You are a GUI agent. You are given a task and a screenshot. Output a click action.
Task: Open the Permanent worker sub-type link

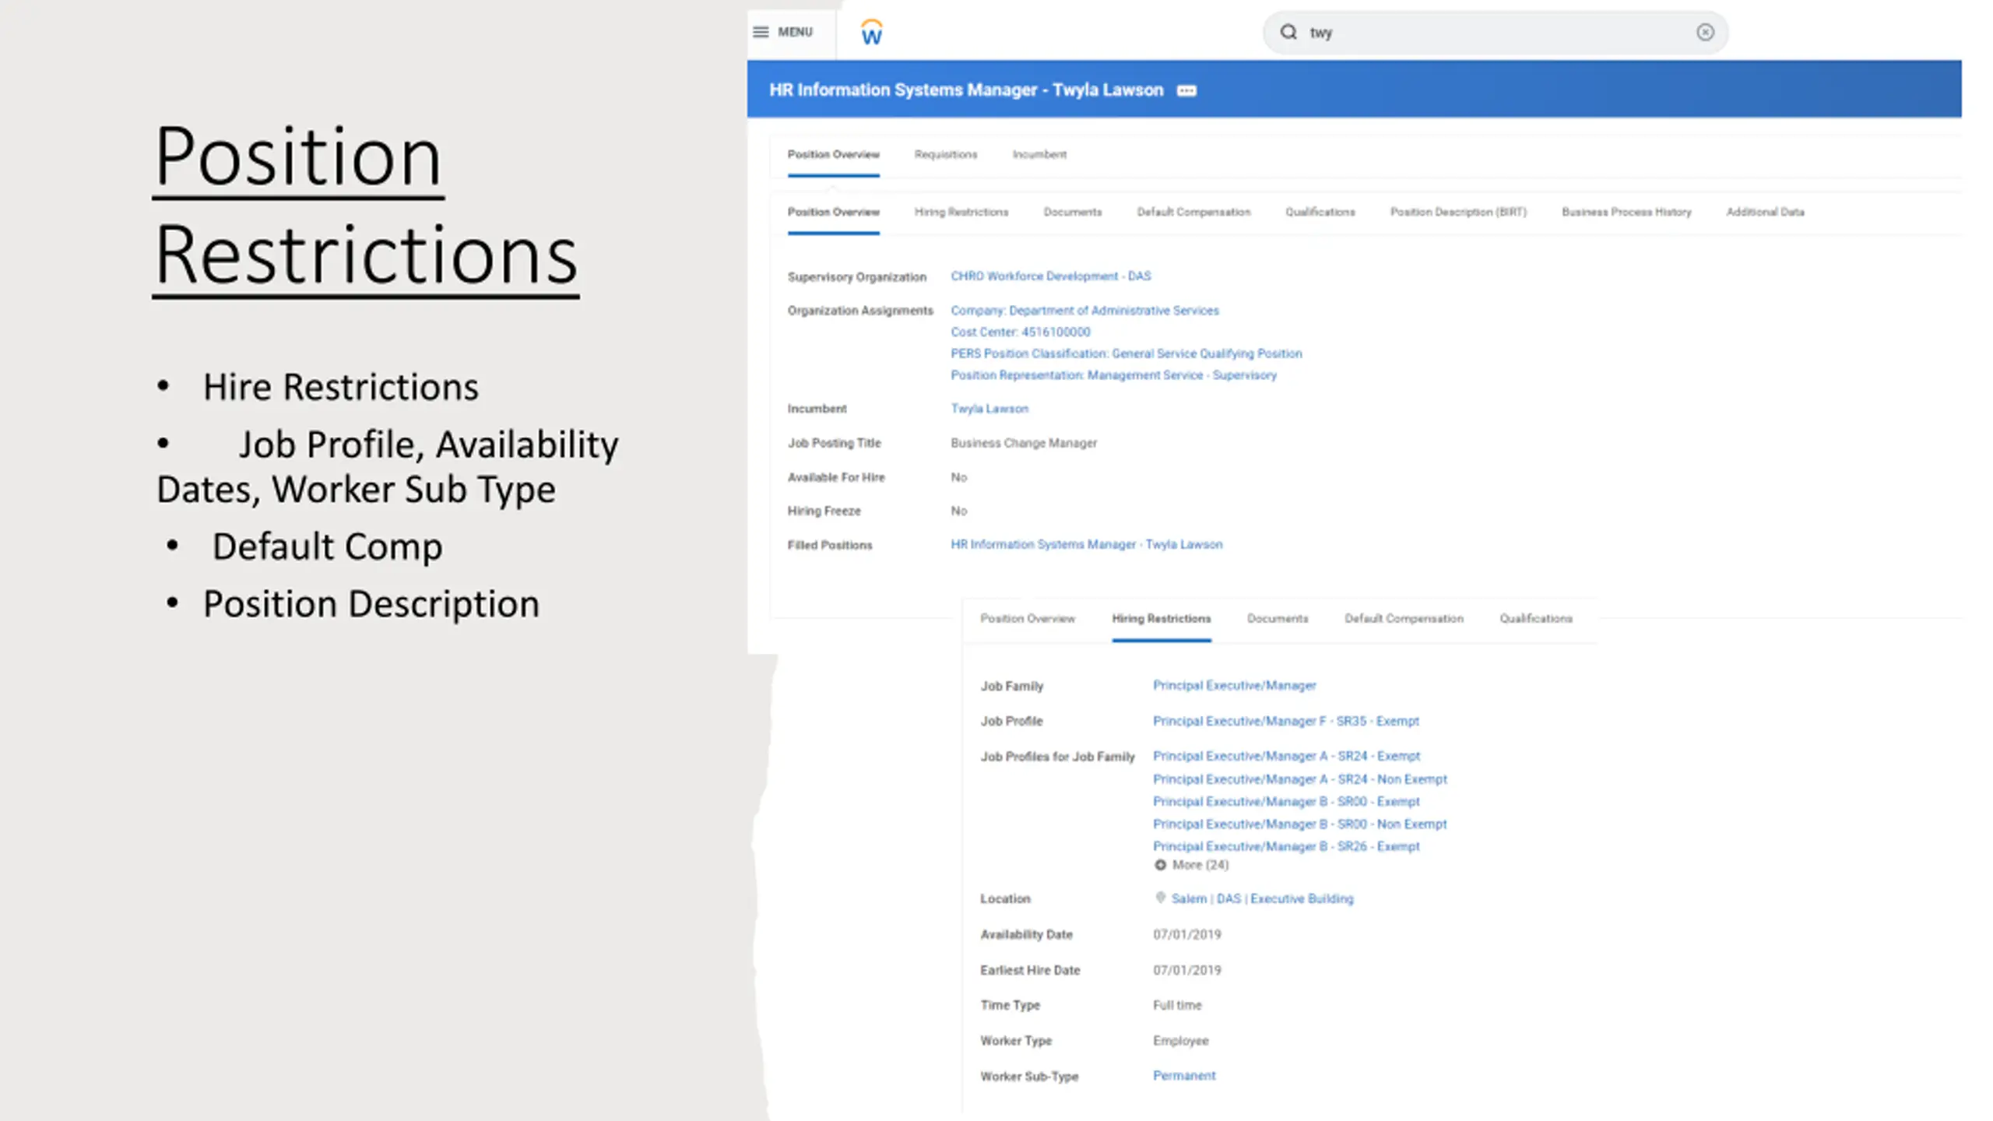point(1184,1075)
